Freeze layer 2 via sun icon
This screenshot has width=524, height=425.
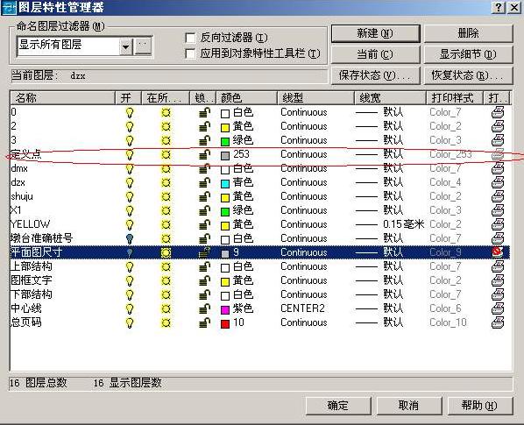[x=166, y=127]
